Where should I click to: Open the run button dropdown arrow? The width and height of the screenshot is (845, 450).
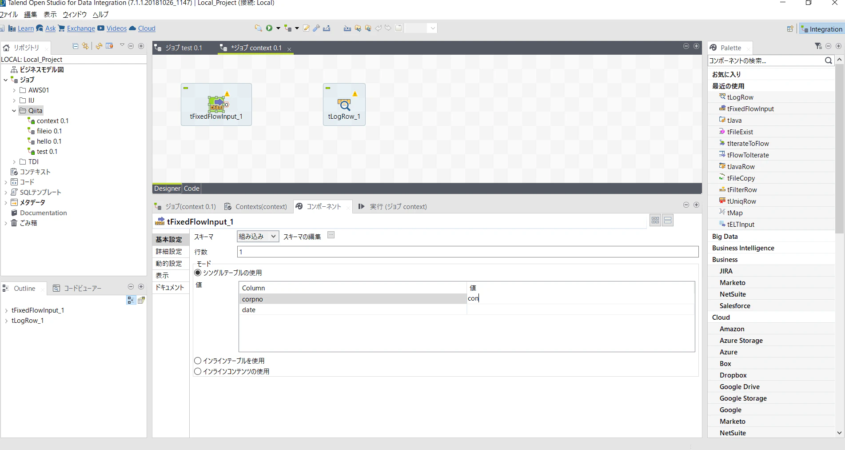click(x=278, y=28)
